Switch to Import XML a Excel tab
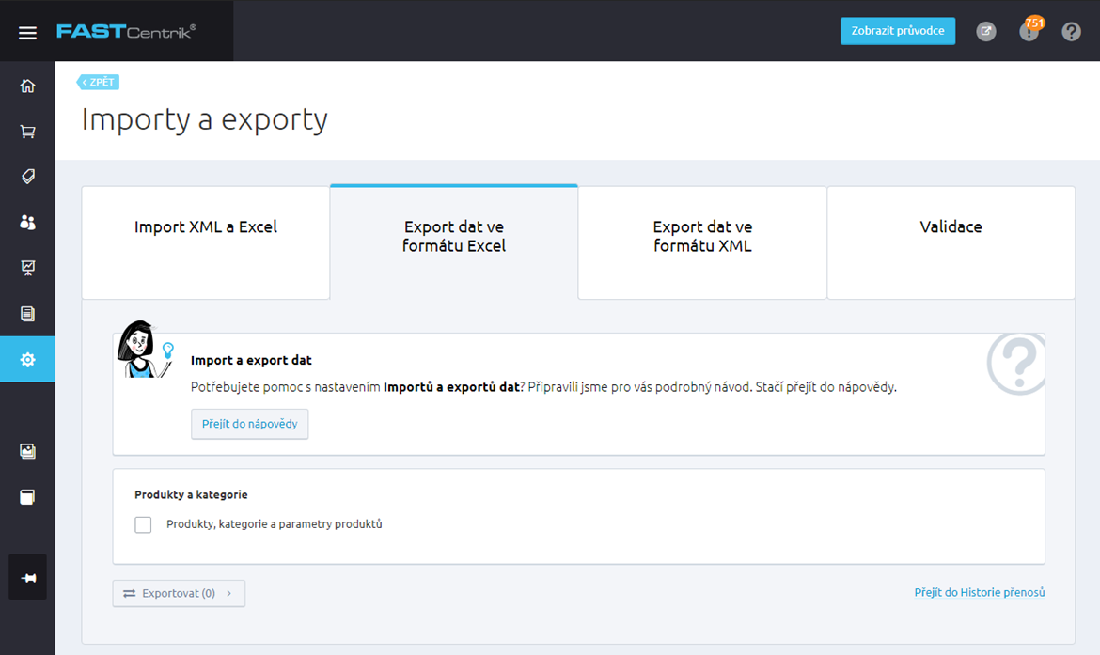This screenshot has height=655, width=1100. (x=206, y=242)
